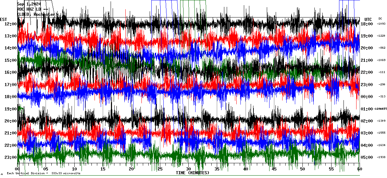Click the DC column header
The image size is (387, 178).
coord(380,19)
